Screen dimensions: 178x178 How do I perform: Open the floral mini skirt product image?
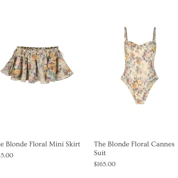point(37,65)
